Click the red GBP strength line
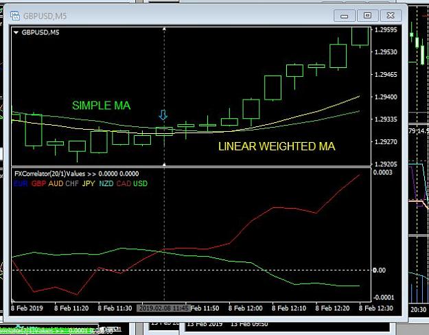429x335 pixels. point(252,220)
